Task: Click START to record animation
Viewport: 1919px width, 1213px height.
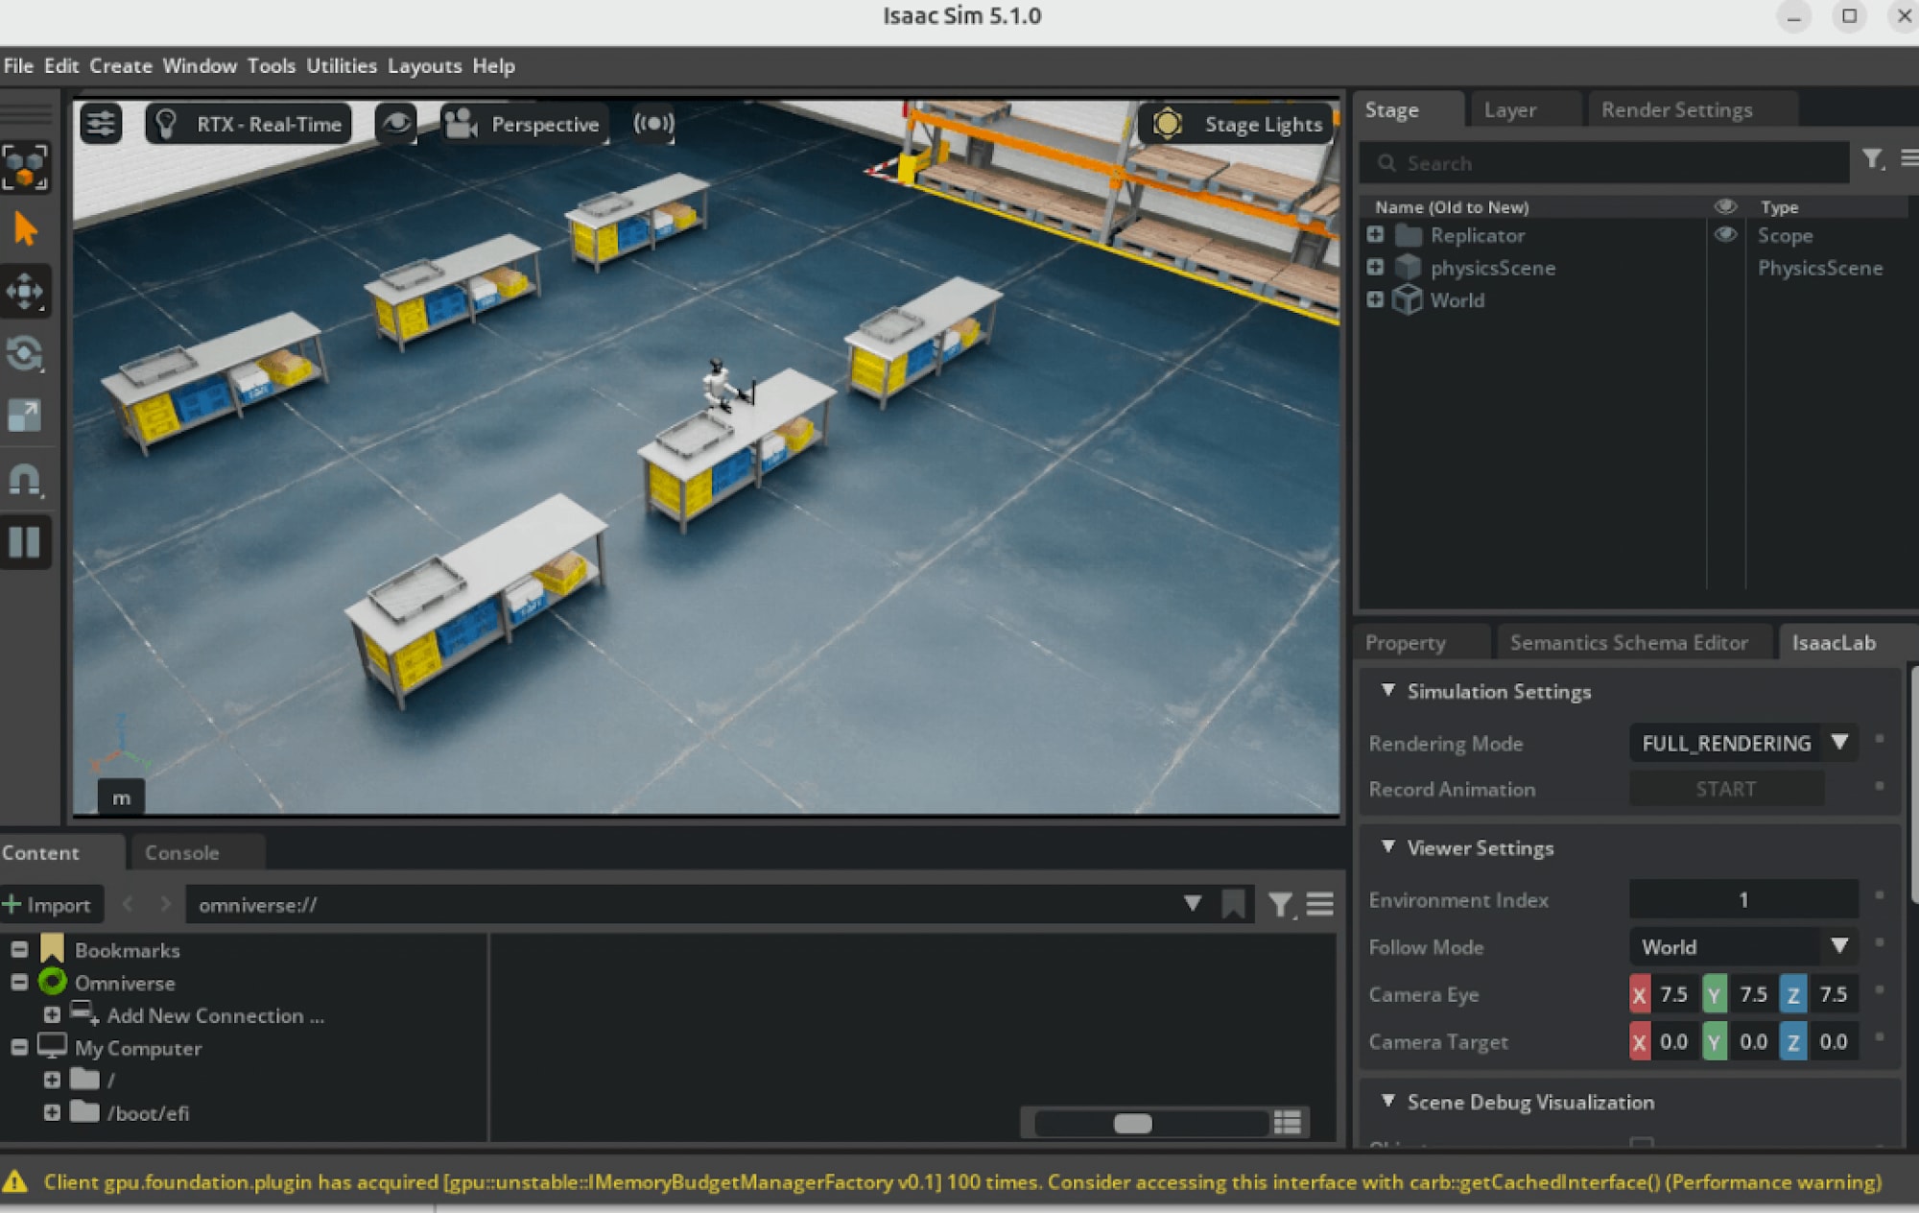Action: [1725, 789]
